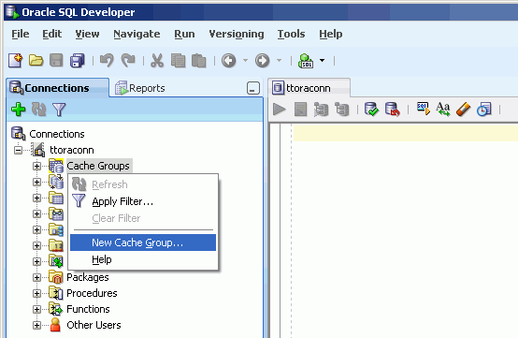Select the Other Users tree item
The height and width of the screenshot is (338, 518).
tap(94, 325)
